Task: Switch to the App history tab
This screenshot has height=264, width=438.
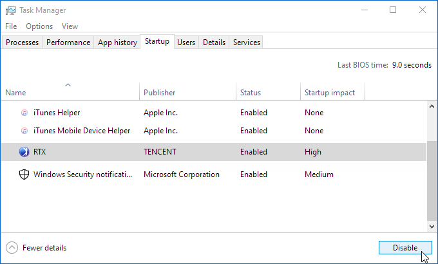Action: coord(117,42)
